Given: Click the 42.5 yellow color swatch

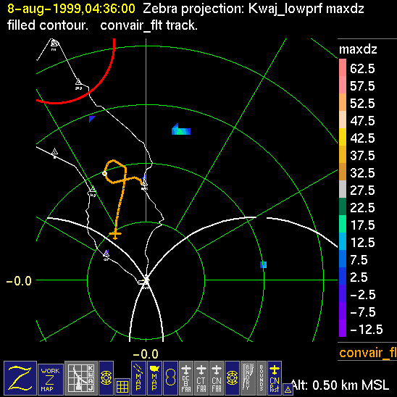Looking at the screenshot, I should (x=343, y=137).
